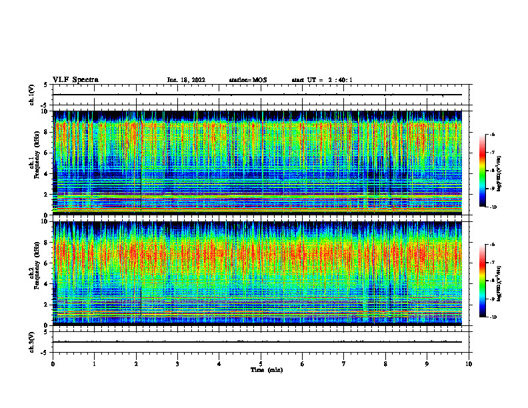Click the ch.2 "Frequency (kHz)" axis label

pos(37,265)
